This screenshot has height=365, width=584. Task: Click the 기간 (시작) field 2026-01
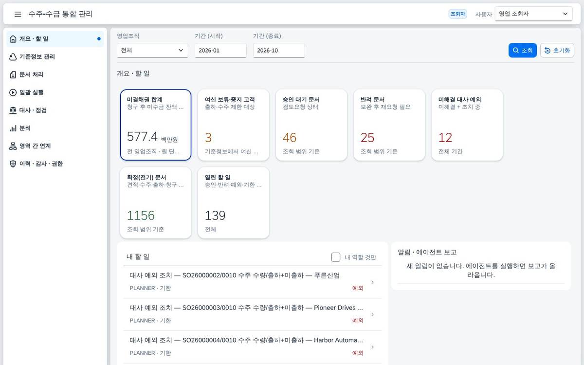(x=220, y=50)
